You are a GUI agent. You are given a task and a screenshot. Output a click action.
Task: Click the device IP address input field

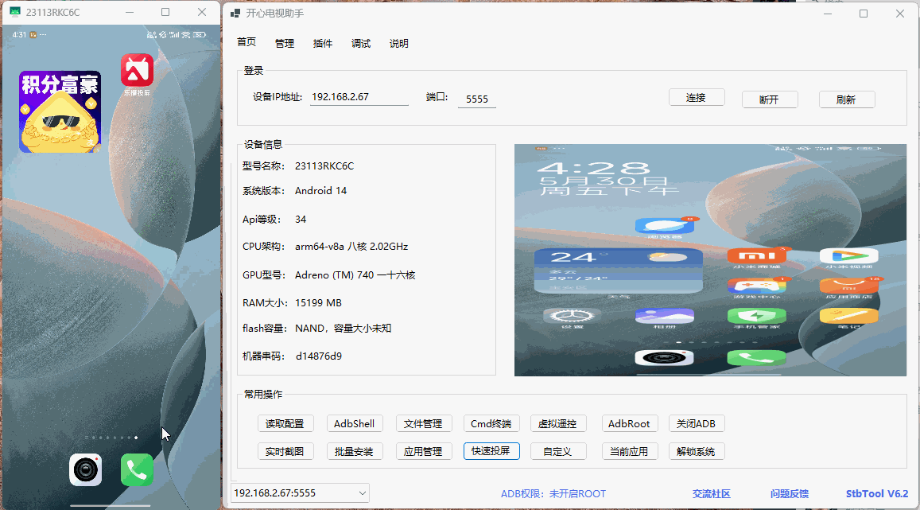[359, 97]
